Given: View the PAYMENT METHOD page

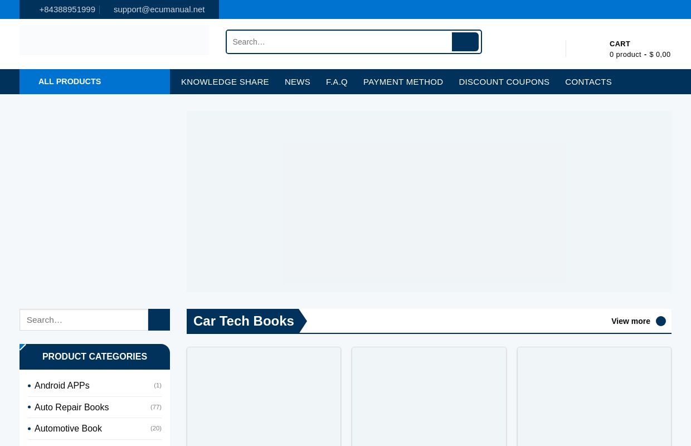Looking at the screenshot, I should pyautogui.click(x=403, y=81).
